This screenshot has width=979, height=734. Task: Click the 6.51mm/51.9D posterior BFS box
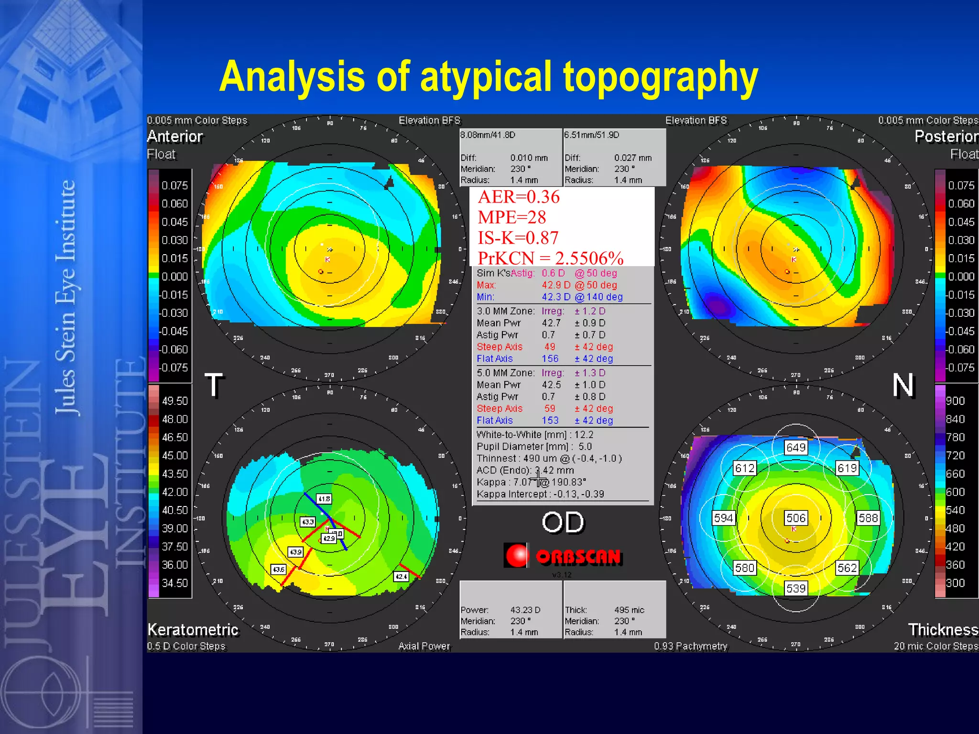[615, 157]
